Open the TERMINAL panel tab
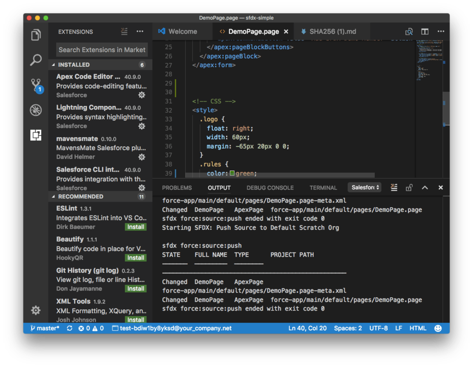The width and height of the screenshot is (473, 367). coord(323,188)
